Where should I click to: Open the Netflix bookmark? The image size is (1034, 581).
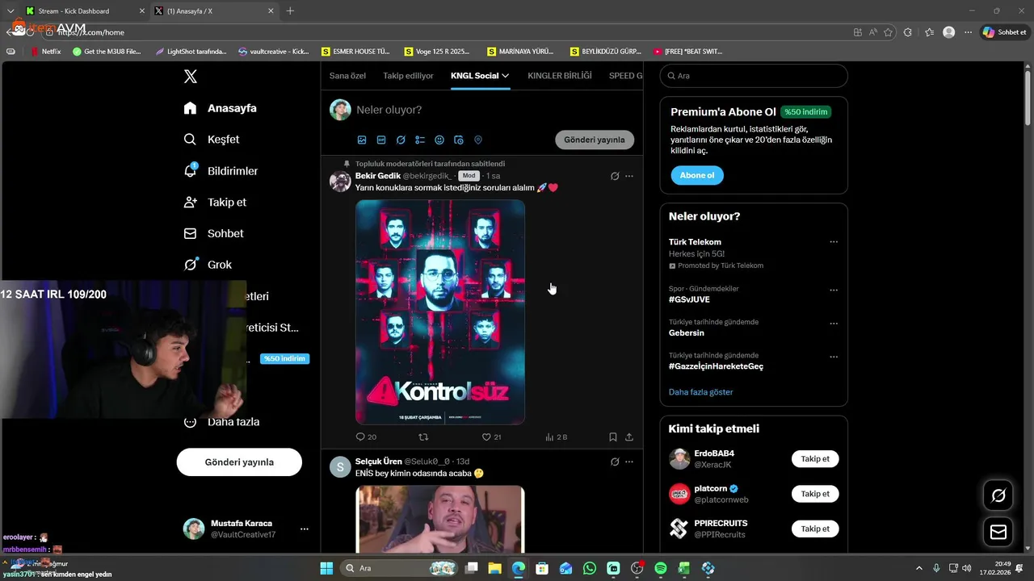click(47, 52)
